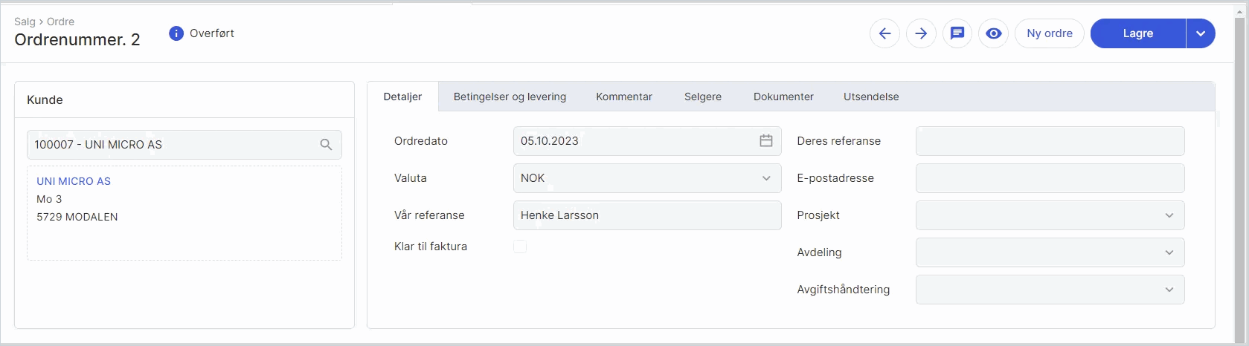
Task: Open the Avdeling dropdown
Action: [1050, 252]
